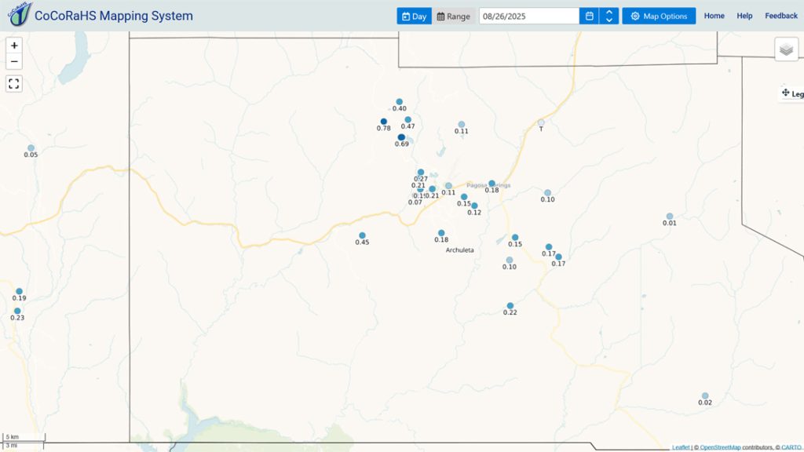Switch to Range mode
804x452 pixels.
453,16
